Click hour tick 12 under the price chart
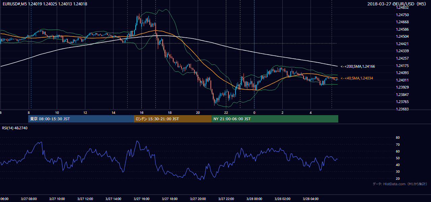This screenshot has width=431, height=202. [x=85, y=113]
